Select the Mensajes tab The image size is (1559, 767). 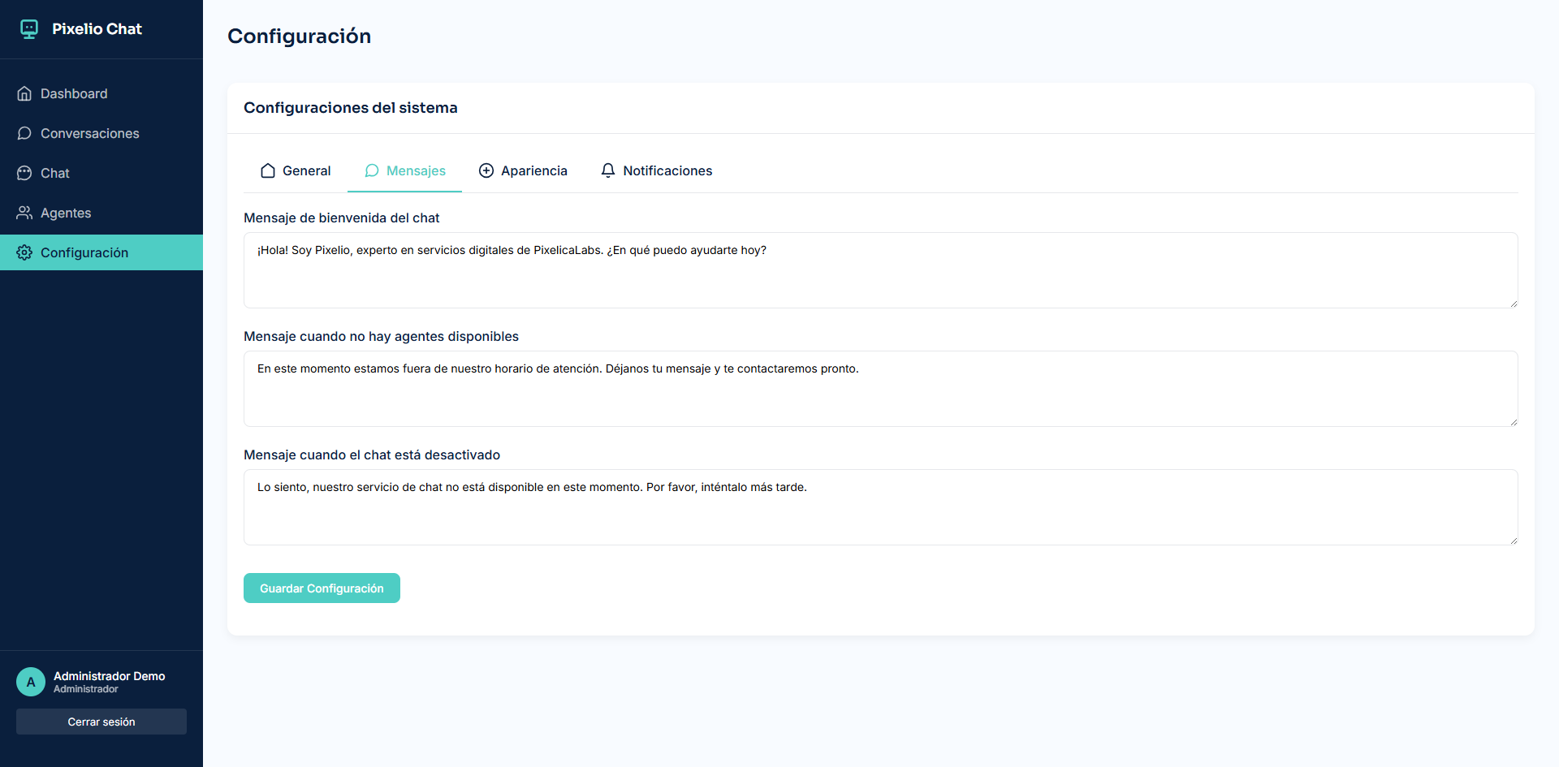point(404,170)
